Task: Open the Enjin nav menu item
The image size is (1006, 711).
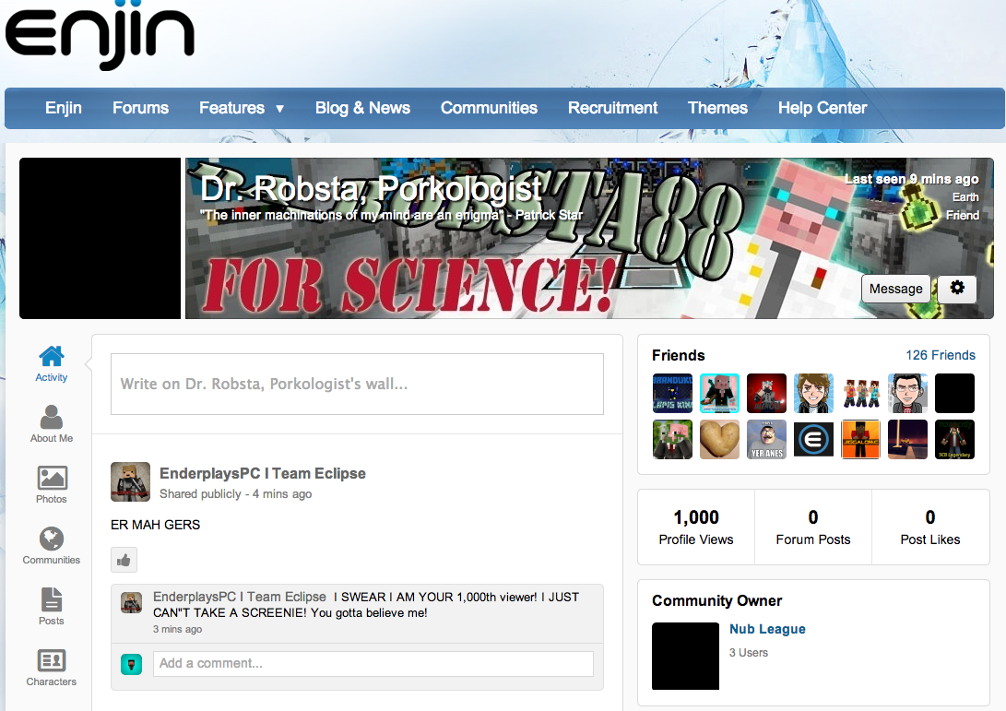Action: point(64,108)
